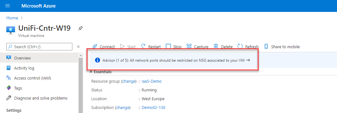Click the Tags icon

click(x=8, y=88)
